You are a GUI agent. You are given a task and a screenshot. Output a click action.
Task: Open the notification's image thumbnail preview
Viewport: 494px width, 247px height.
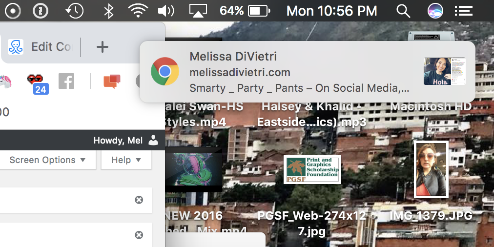pos(444,72)
